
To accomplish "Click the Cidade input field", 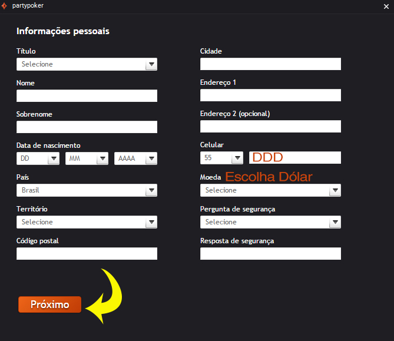I will (271, 64).
